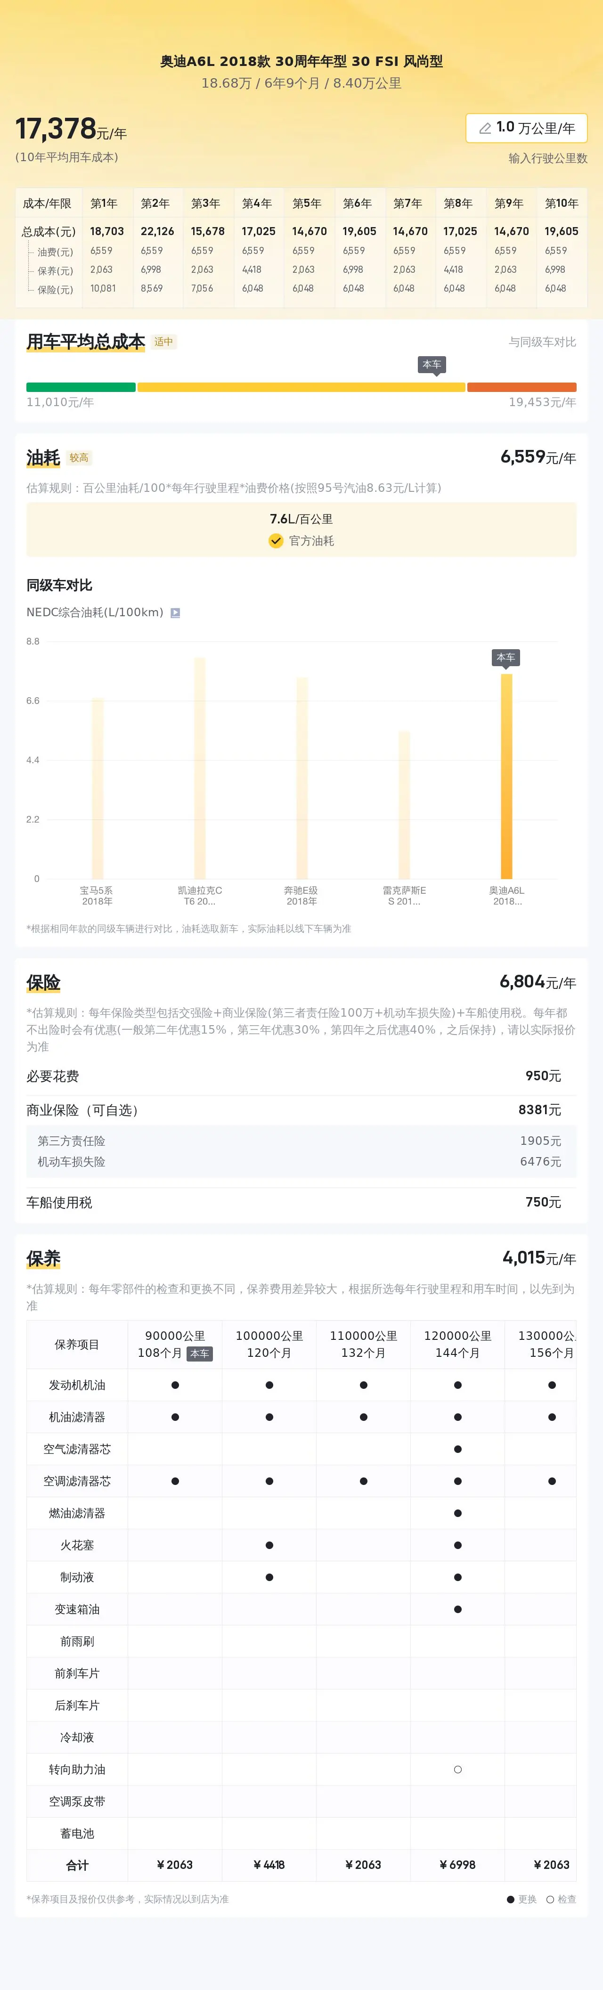Screen dimensions: 603x1990
Task: Click the 100000公里 120个月 column header
Action: tap(269, 1344)
